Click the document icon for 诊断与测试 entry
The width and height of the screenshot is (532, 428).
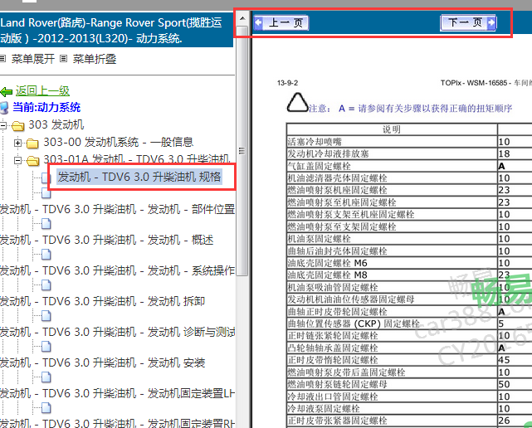[46, 316]
